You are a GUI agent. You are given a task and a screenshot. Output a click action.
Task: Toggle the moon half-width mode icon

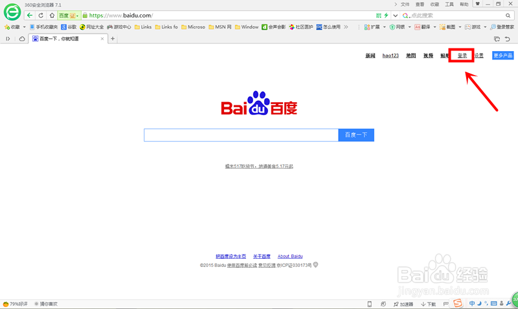479,303
